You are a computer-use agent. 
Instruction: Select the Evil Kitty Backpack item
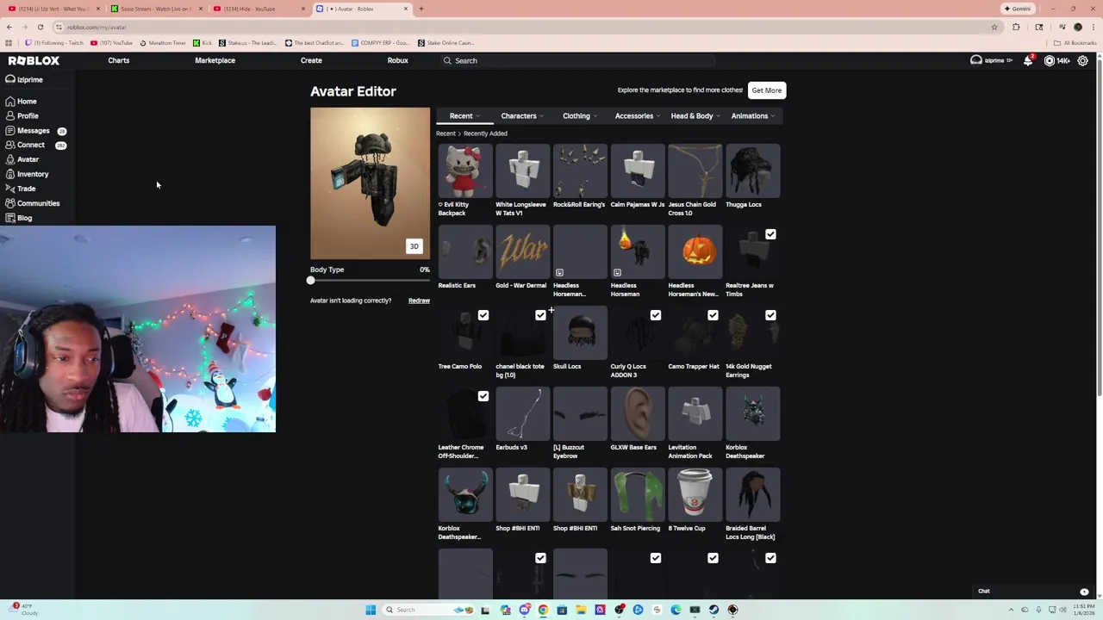pos(464,181)
